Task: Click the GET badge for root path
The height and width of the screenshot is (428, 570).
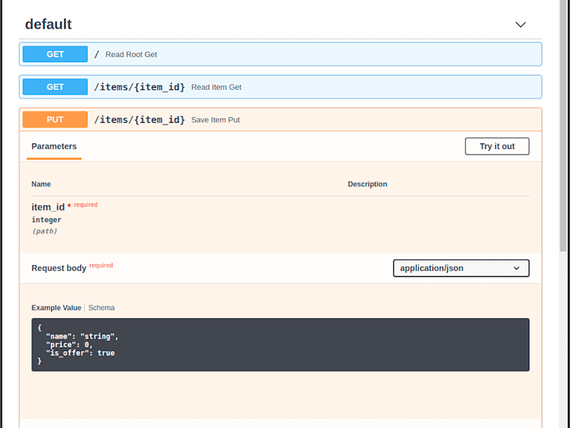Action: [x=56, y=54]
